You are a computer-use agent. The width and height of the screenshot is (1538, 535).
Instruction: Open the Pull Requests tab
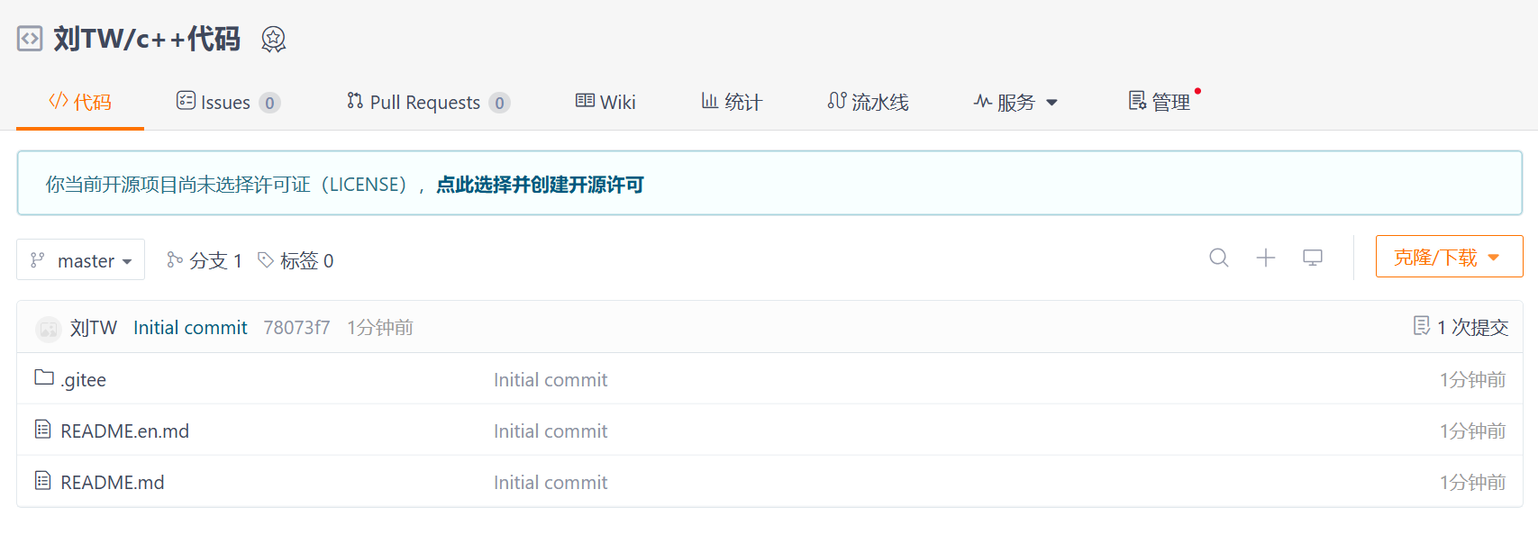[x=429, y=102]
